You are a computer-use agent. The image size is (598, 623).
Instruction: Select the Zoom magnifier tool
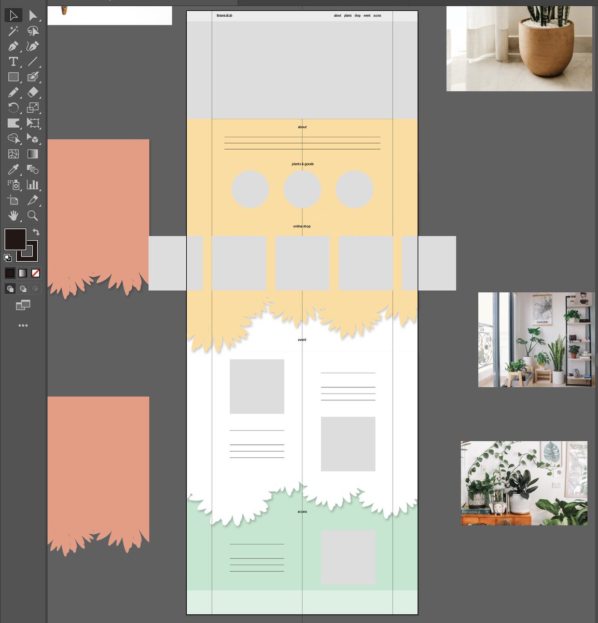[33, 215]
